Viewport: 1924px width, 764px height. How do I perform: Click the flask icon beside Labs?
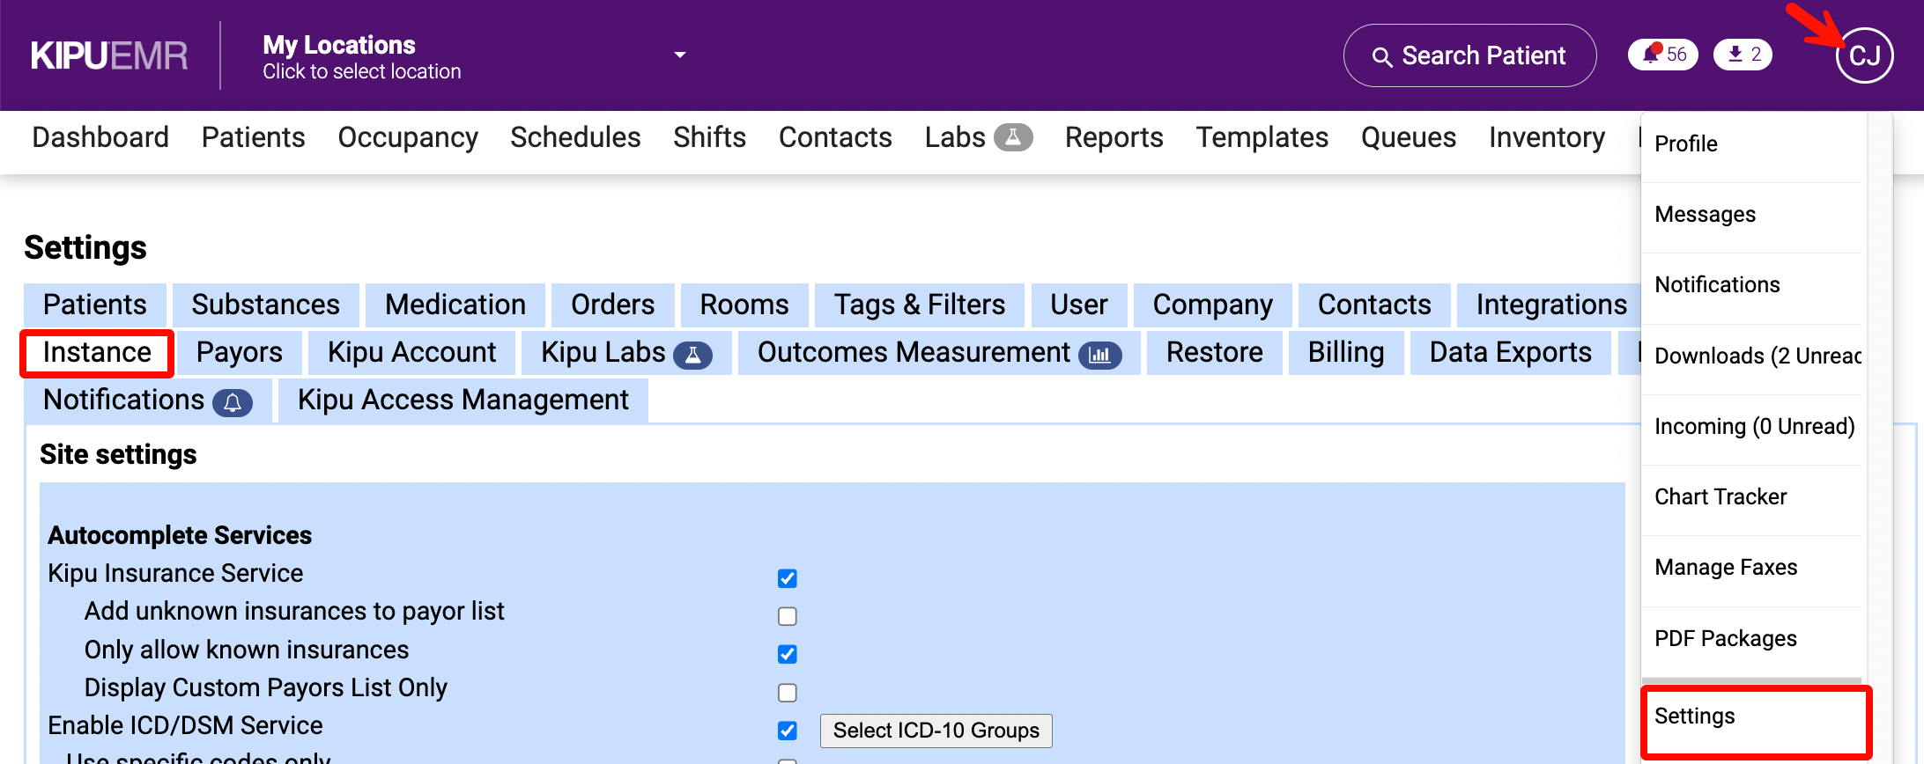[x=1013, y=137]
